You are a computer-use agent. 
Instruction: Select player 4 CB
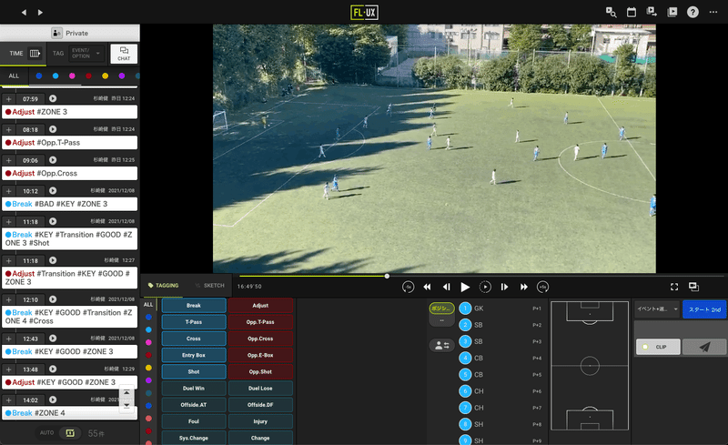tap(465, 359)
